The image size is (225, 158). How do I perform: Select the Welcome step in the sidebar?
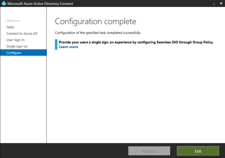(x=13, y=21)
